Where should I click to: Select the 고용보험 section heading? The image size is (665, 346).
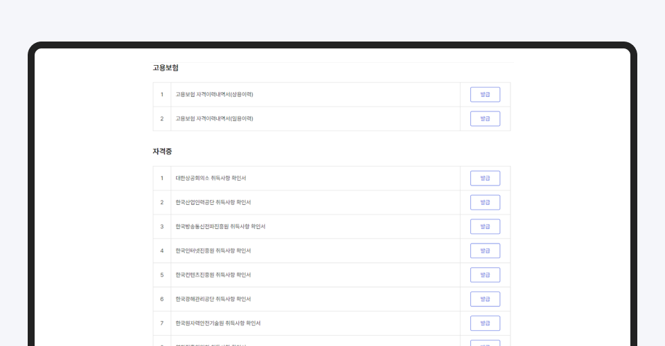click(166, 68)
